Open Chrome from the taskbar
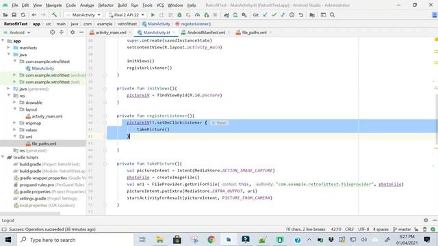 point(211,240)
